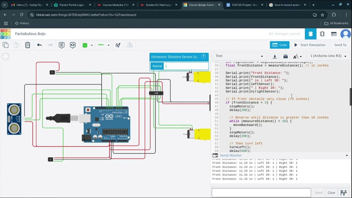The width and height of the screenshot is (352, 198).
Task: Switch to circuit view icon
Action: [x=311, y=34]
